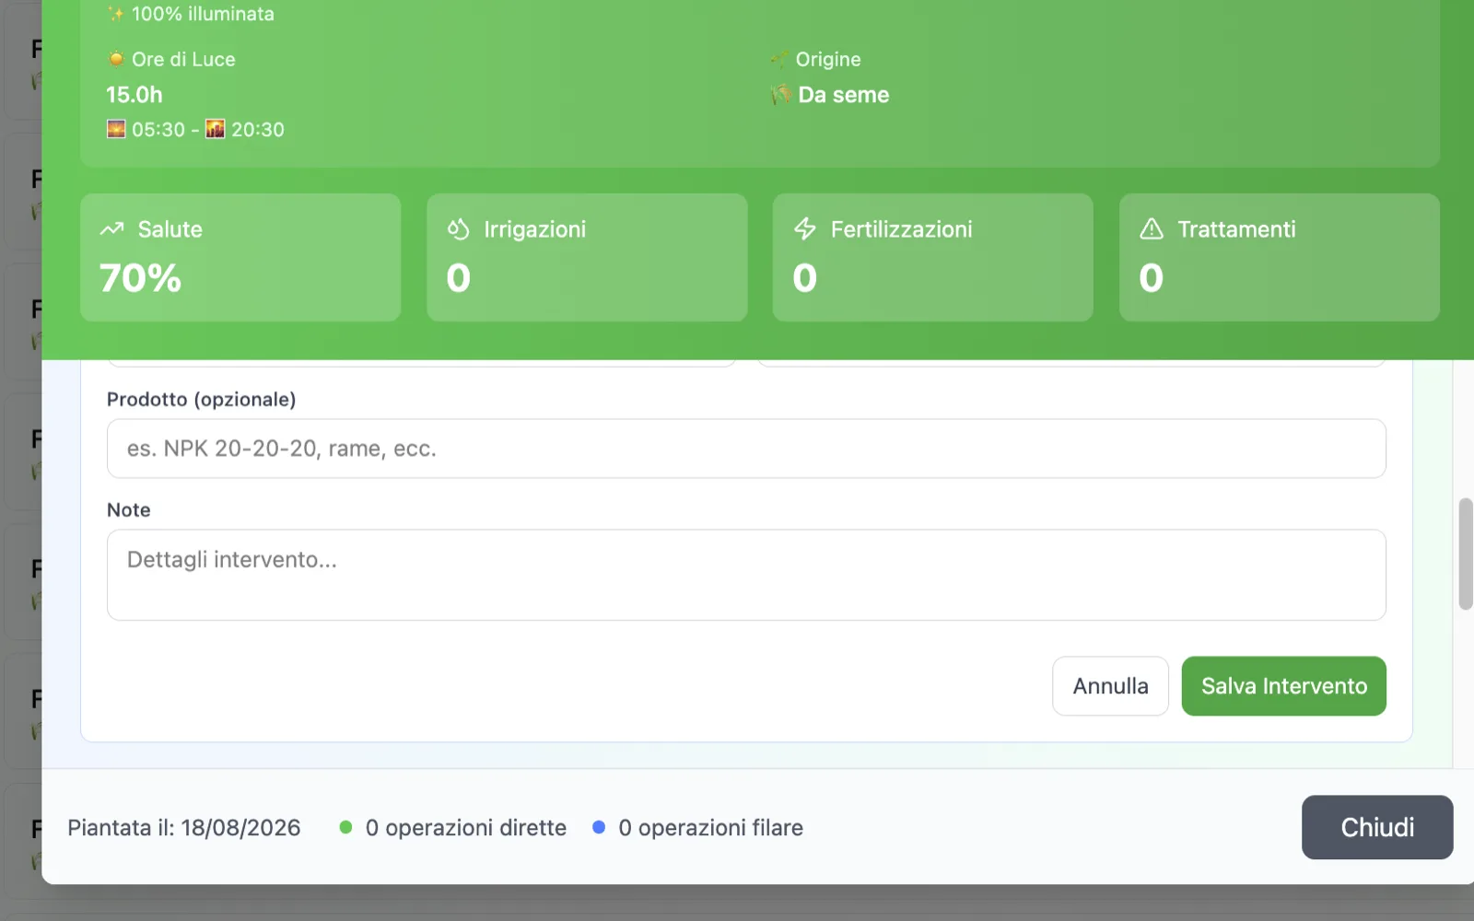Click the Salute trend arrow icon
The image size is (1474, 921).
(x=111, y=229)
